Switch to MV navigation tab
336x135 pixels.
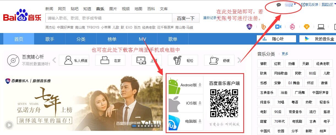pos(143,39)
